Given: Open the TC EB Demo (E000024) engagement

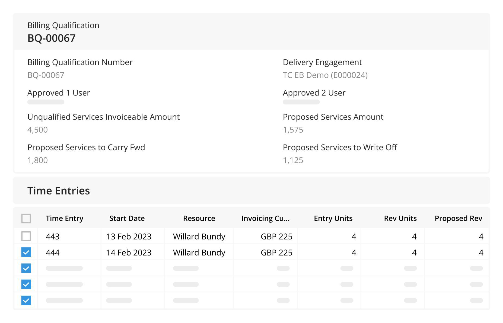Looking at the screenshot, I should [x=325, y=75].
